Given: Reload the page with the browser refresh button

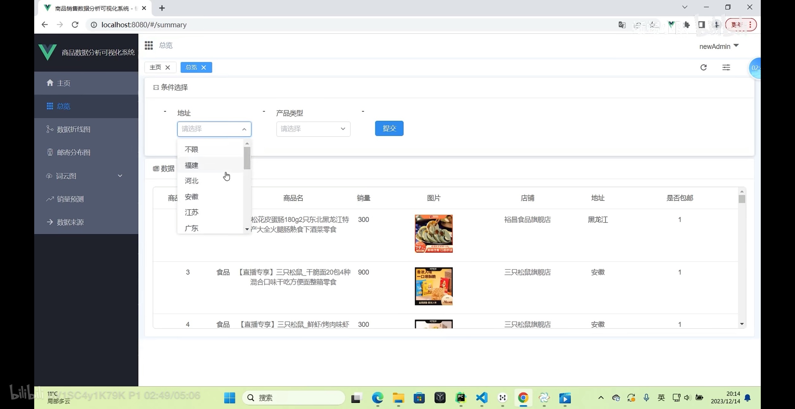Looking at the screenshot, I should pos(75,25).
